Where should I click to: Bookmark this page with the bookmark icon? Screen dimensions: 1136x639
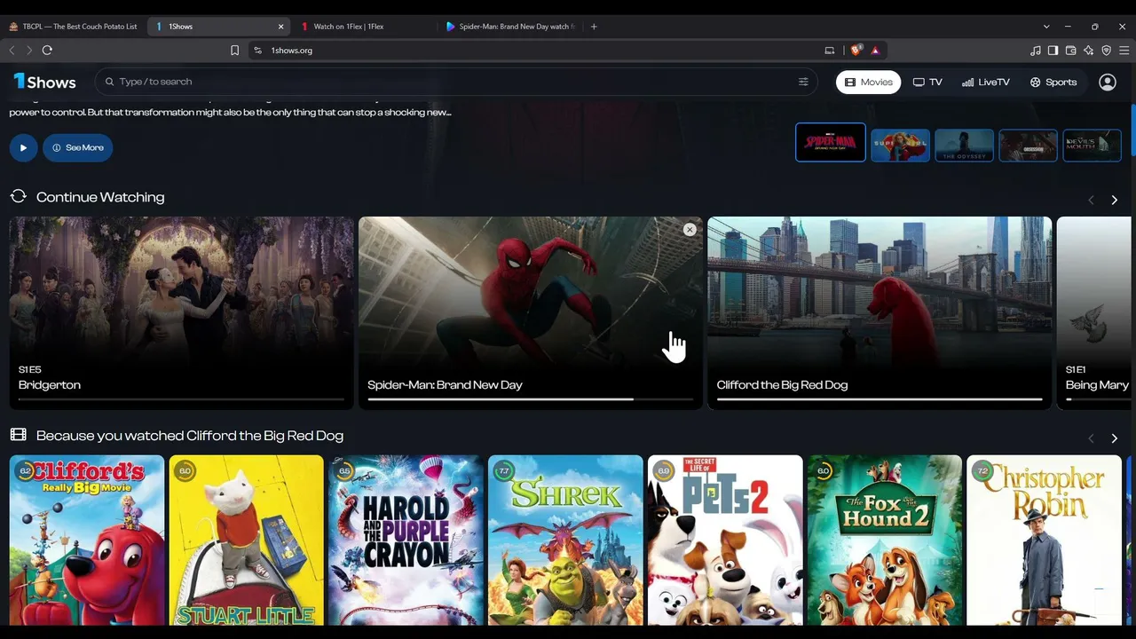pyautogui.click(x=234, y=51)
